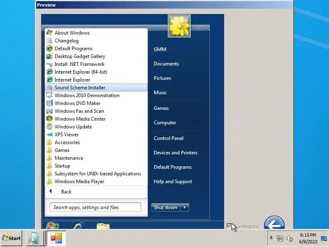Click the Default Programs globe icon in list
Image resolution: width=329 pixels, height=247 pixels.
[49, 48]
